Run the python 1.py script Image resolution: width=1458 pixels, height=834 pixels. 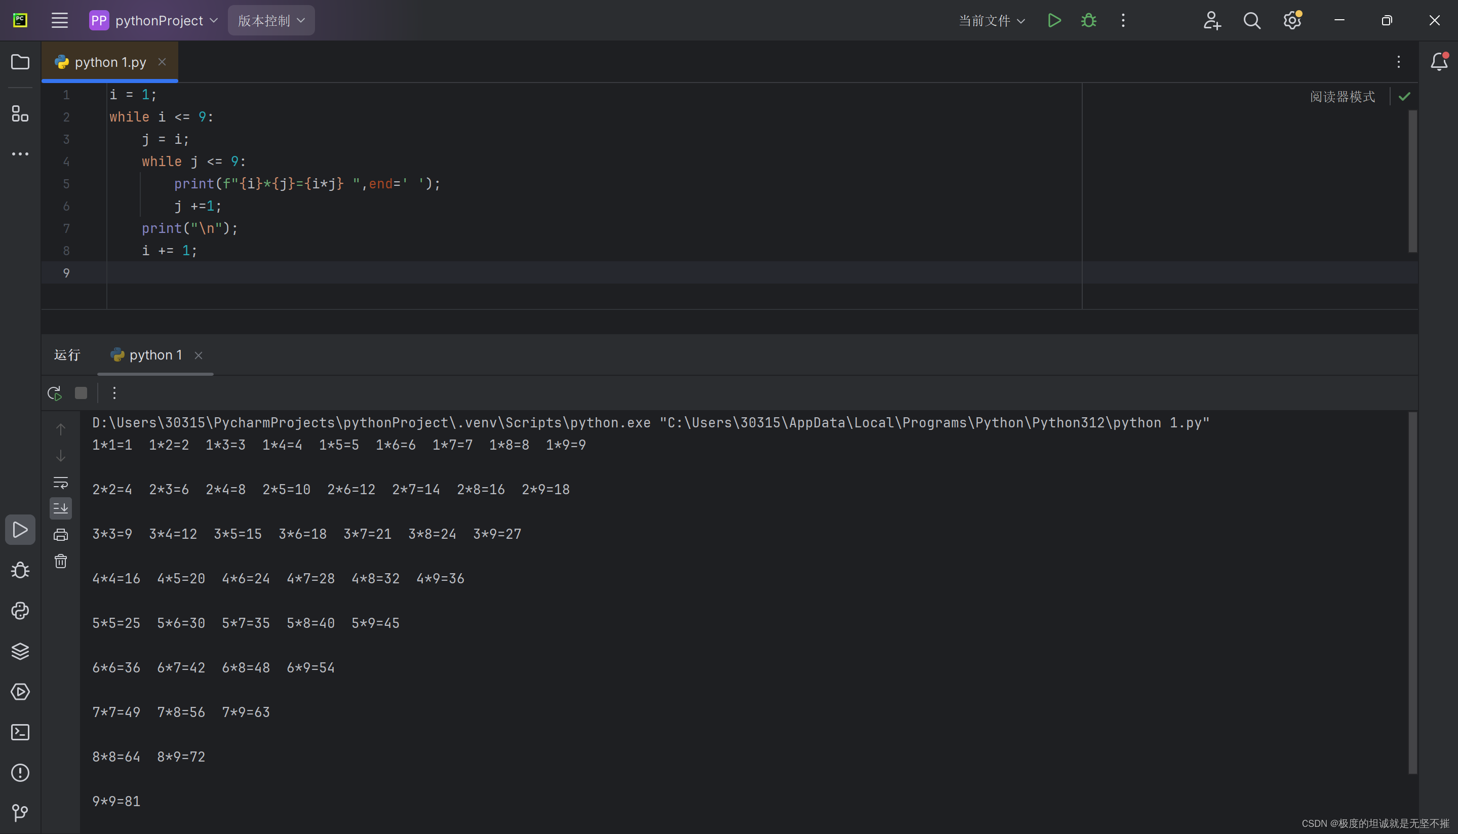[x=1054, y=20]
